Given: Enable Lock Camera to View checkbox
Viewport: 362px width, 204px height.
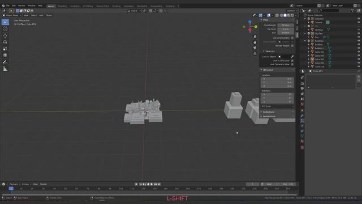Looking at the screenshot, I should [292, 64].
